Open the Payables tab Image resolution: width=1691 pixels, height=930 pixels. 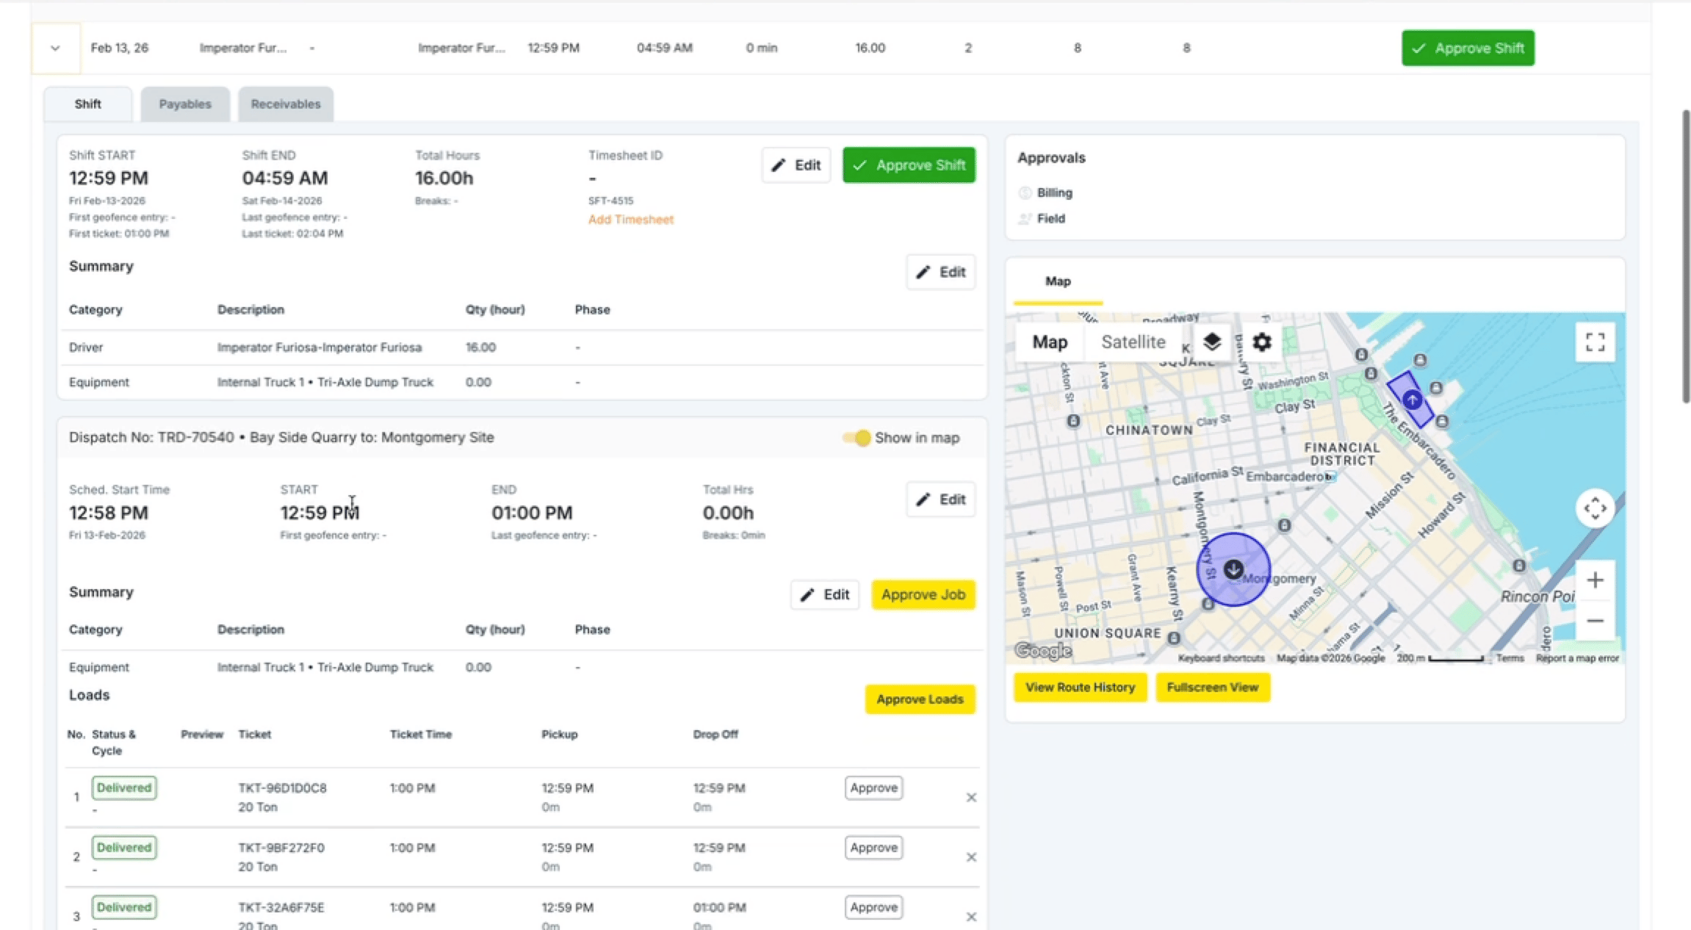tap(185, 104)
